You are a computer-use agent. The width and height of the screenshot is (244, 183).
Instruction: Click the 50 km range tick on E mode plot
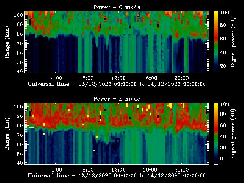coord(19,154)
